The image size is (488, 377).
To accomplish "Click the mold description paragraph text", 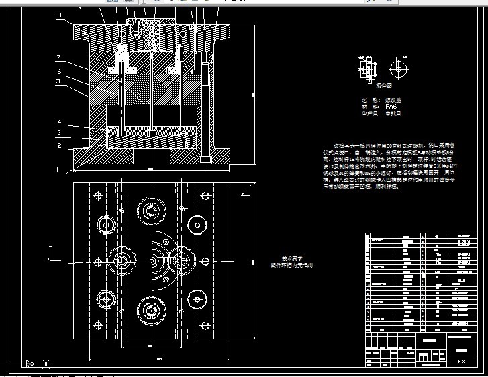I will point(389,166).
